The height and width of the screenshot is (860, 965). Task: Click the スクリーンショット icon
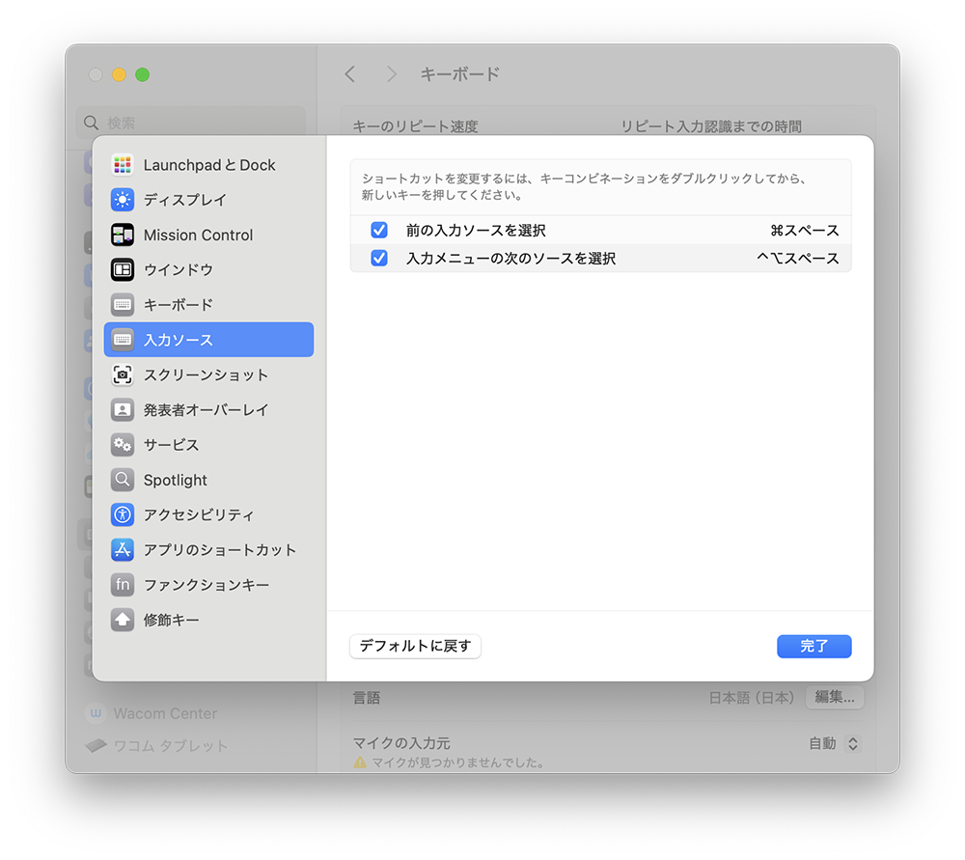click(x=123, y=375)
